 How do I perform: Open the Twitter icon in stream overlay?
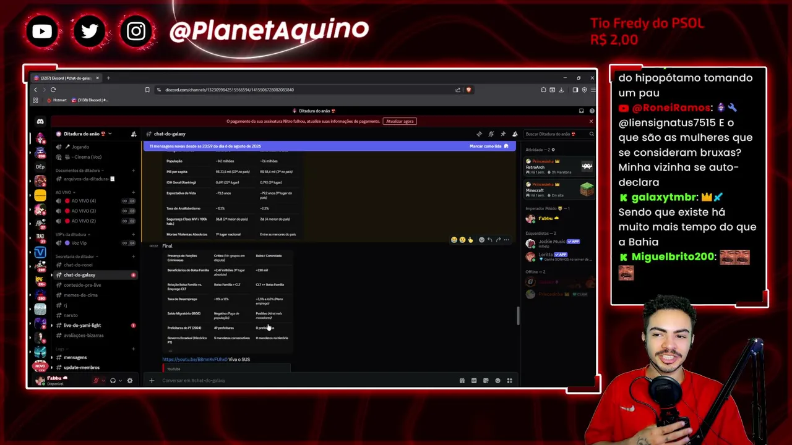tap(89, 31)
